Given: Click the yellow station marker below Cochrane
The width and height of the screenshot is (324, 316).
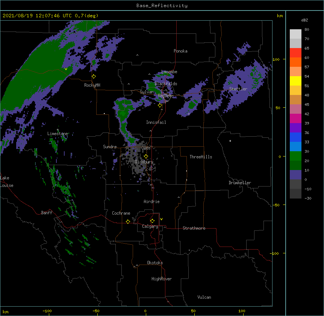Looking at the screenshot, I should click(128, 221).
